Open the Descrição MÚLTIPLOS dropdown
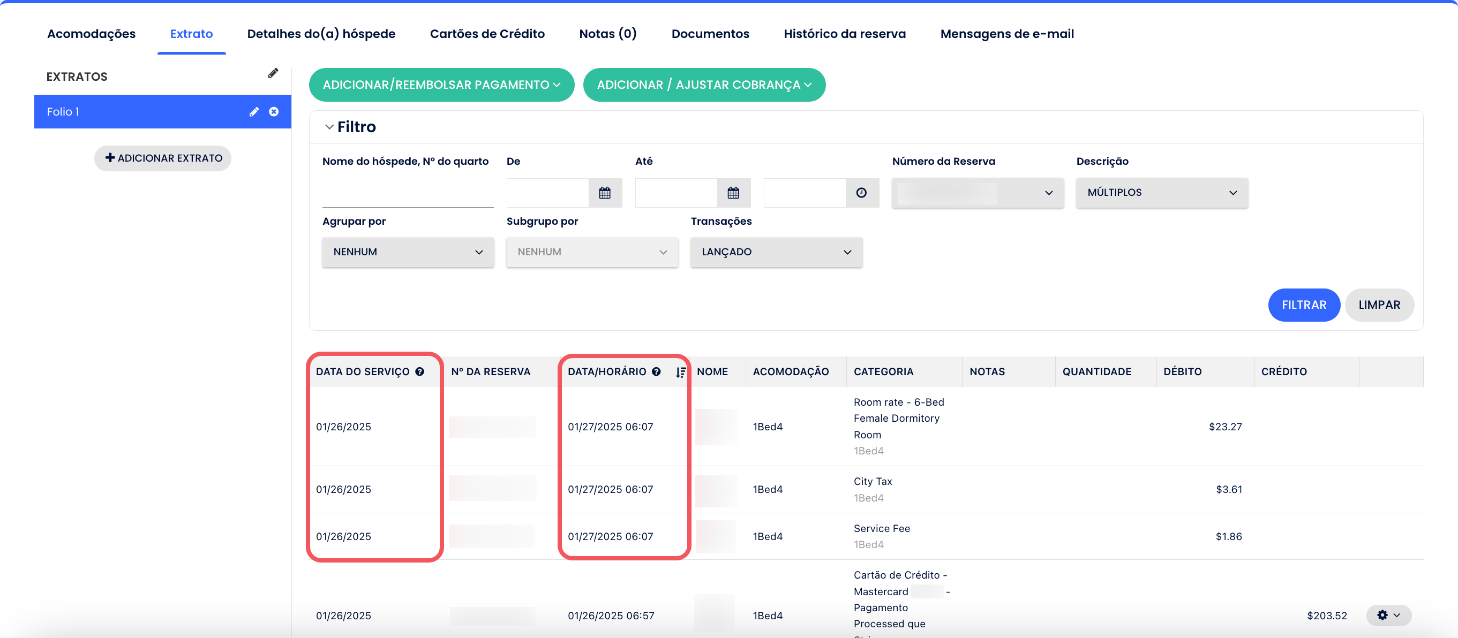Image resolution: width=1458 pixels, height=638 pixels. [x=1161, y=193]
